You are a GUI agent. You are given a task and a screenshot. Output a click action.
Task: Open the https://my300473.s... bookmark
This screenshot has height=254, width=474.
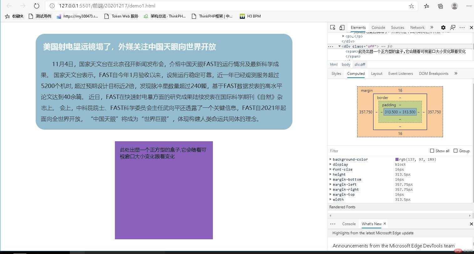pyautogui.click(x=77, y=16)
